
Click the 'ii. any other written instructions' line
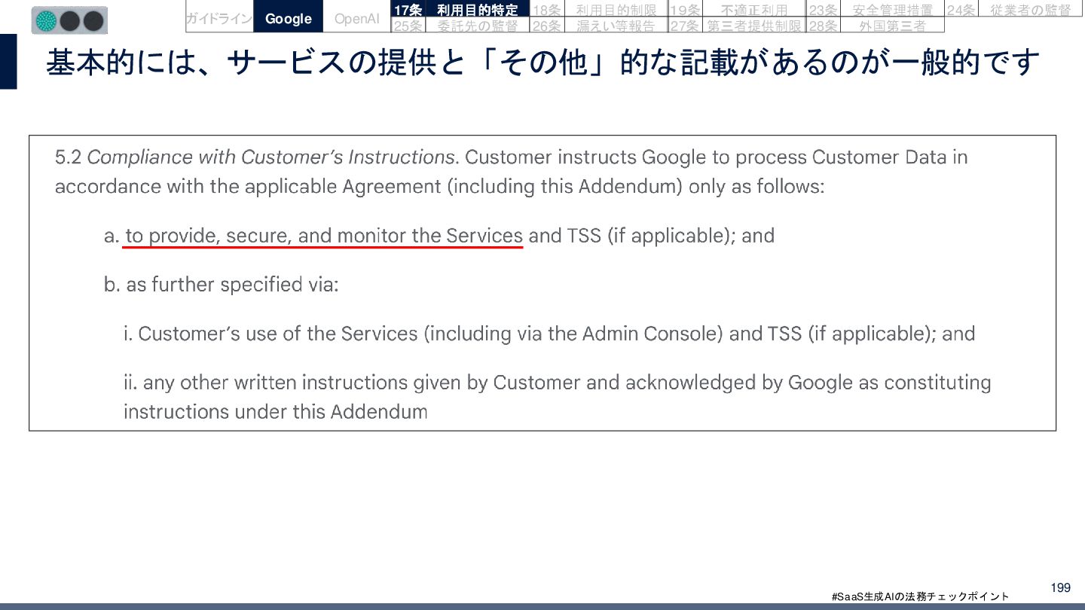(x=558, y=383)
